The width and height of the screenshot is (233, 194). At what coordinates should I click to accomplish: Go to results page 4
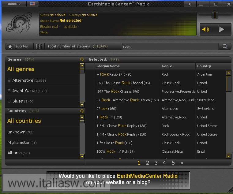click(164, 163)
